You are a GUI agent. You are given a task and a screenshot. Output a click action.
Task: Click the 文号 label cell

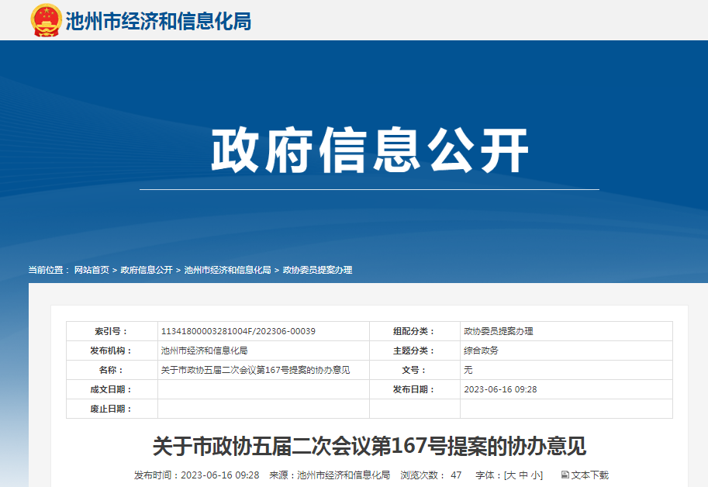coord(415,370)
